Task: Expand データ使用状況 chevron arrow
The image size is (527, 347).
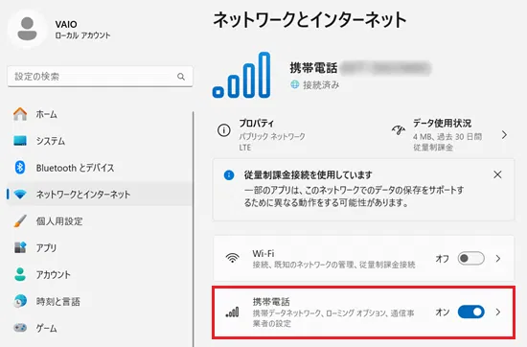Action: tap(504, 135)
